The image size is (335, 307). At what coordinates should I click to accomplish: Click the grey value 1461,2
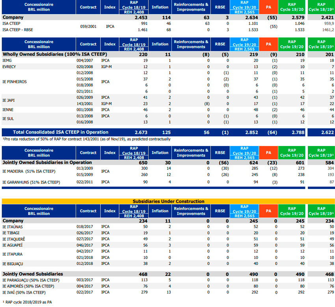pos(328,30)
